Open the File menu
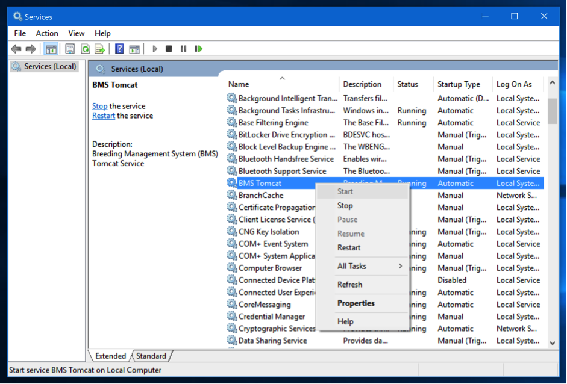Viewport: 567px width, 384px height. click(x=20, y=33)
